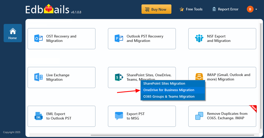Select O365 Groups & Teams Migration entry
The image size is (264, 138).
point(173,97)
